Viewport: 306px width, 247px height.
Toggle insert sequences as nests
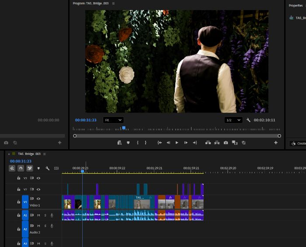point(12,168)
